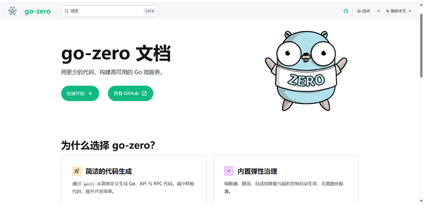Click the go-zero 文档 heading

point(116,54)
